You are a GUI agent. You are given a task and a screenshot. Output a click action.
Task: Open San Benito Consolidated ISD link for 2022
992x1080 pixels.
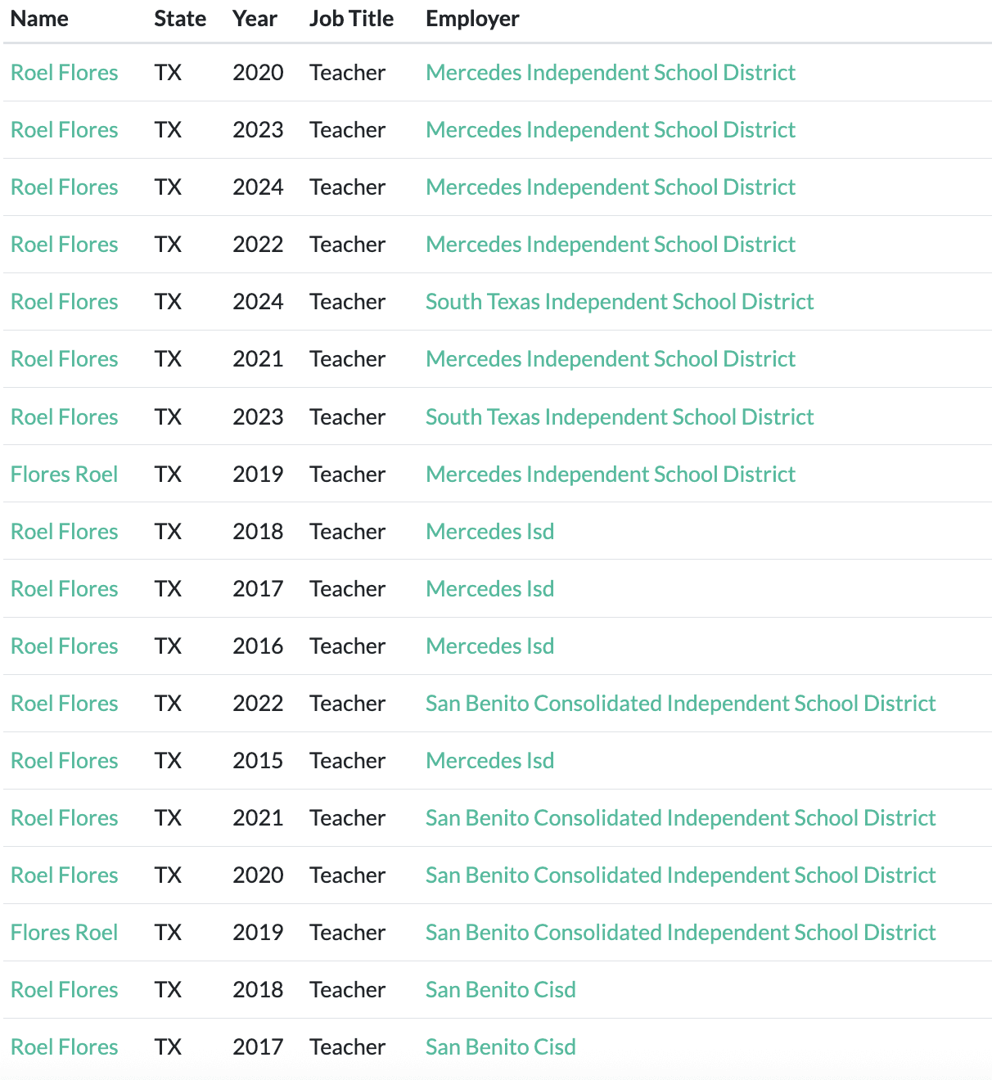[680, 704]
